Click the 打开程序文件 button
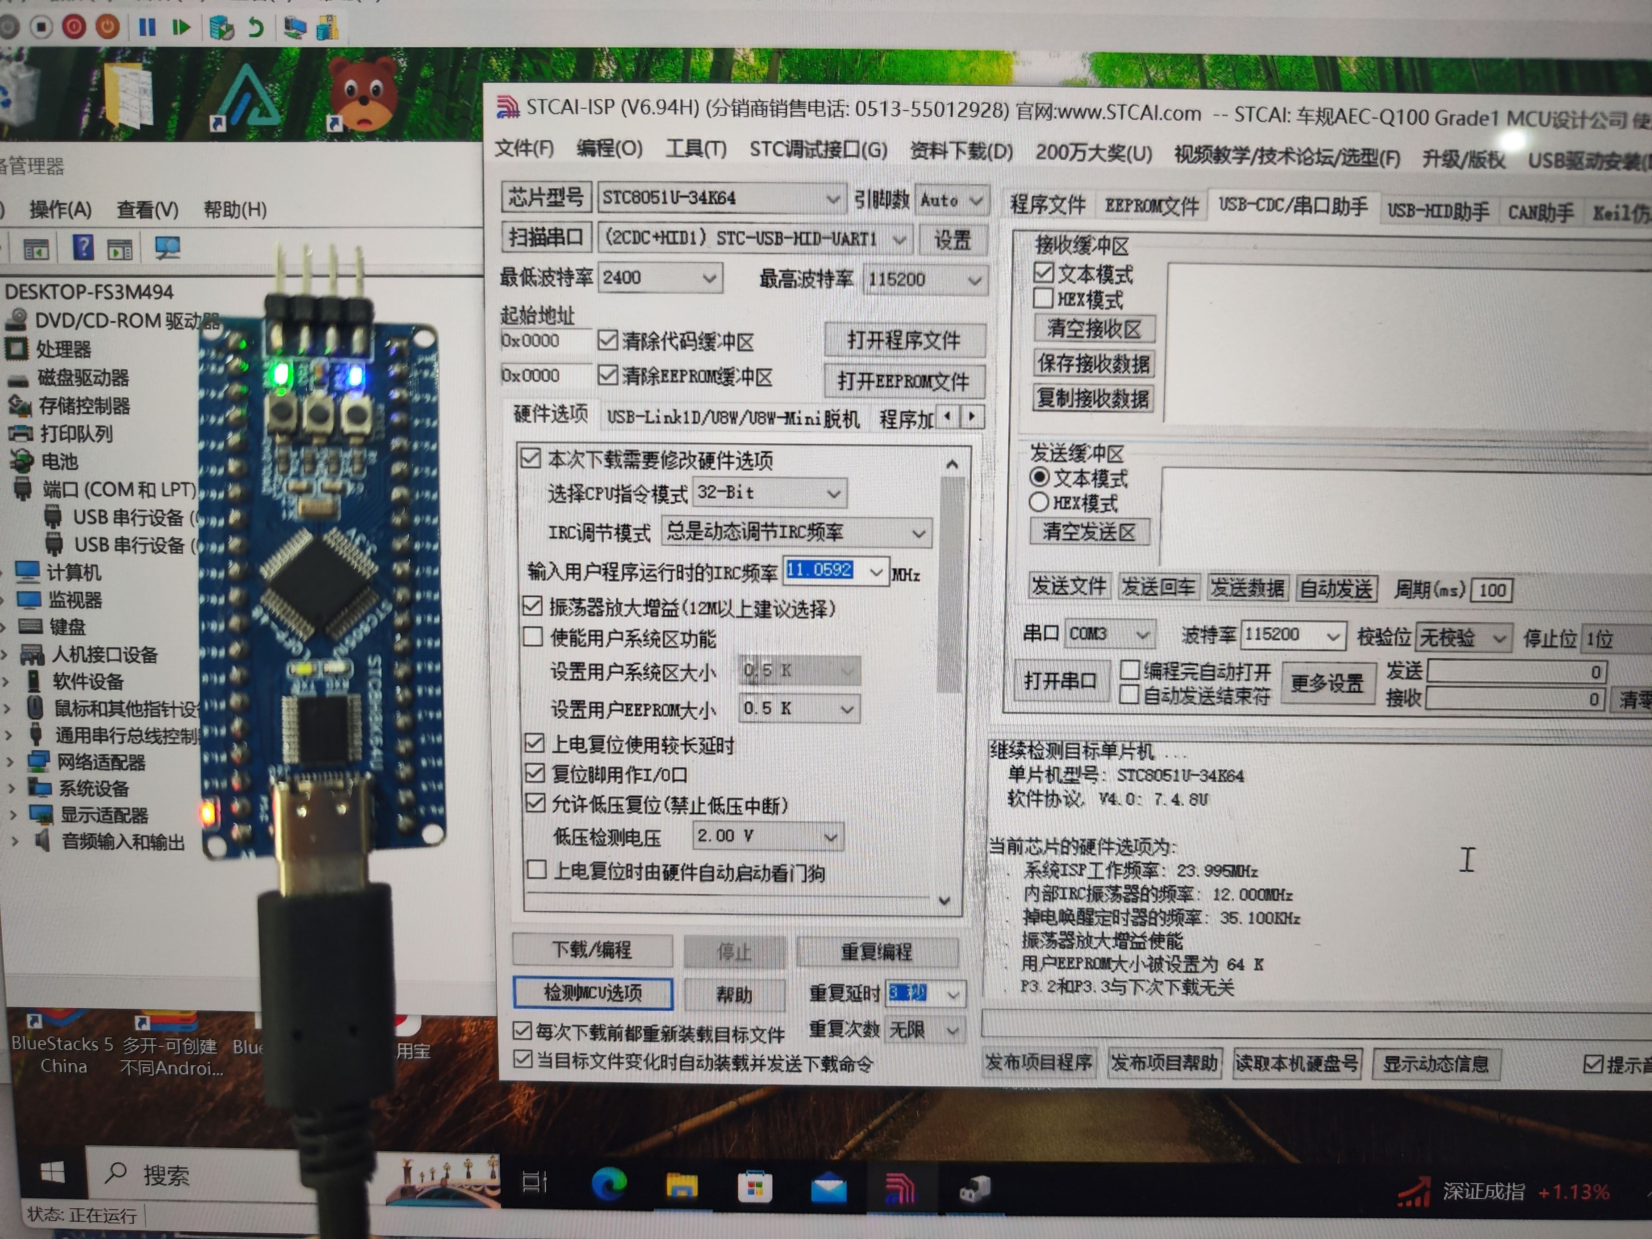The image size is (1652, 1239). (904, 340)
